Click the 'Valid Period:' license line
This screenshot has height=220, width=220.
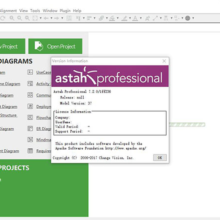[73, 127]
